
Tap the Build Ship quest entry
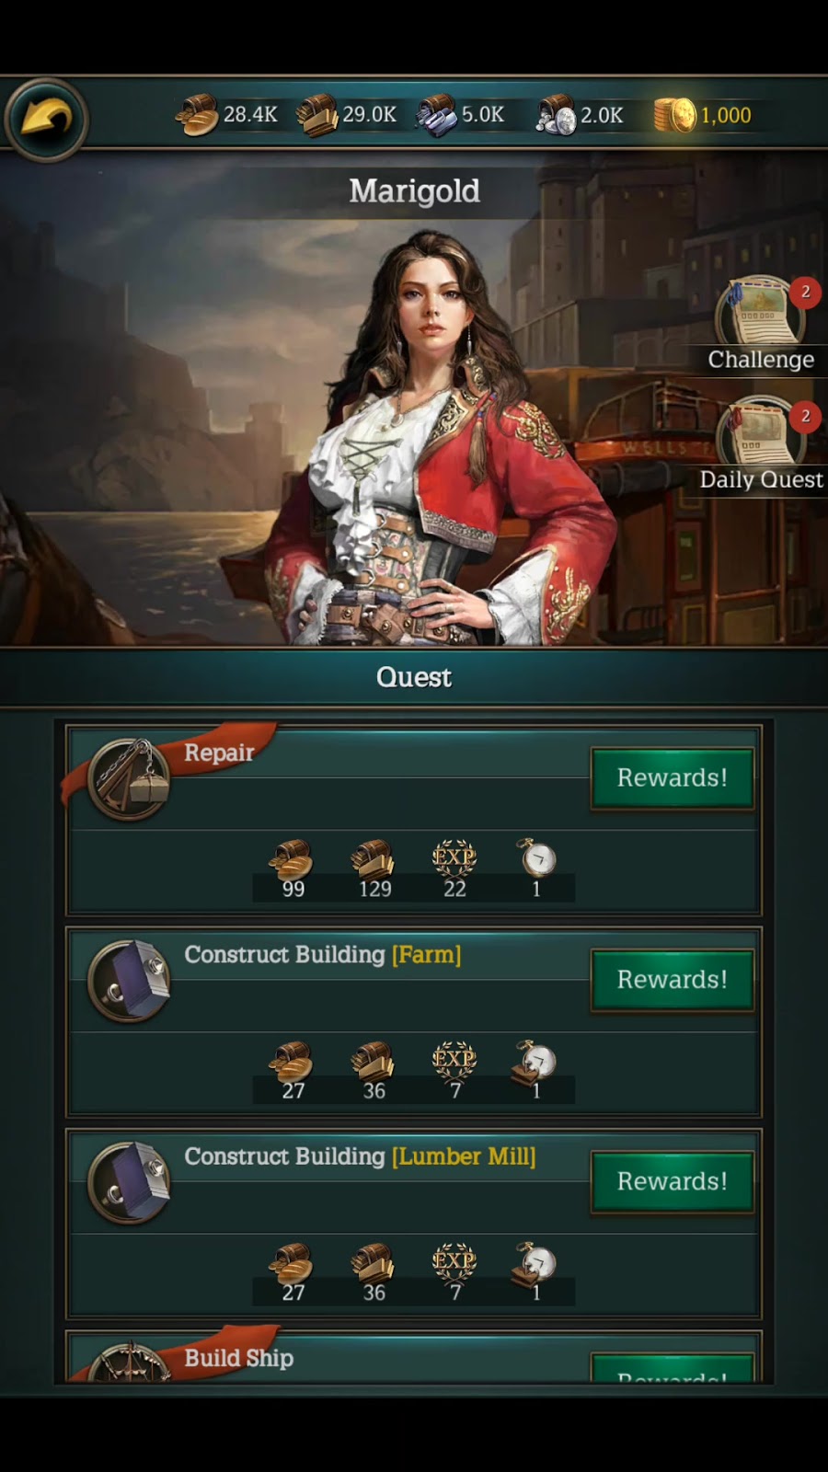414,1357
